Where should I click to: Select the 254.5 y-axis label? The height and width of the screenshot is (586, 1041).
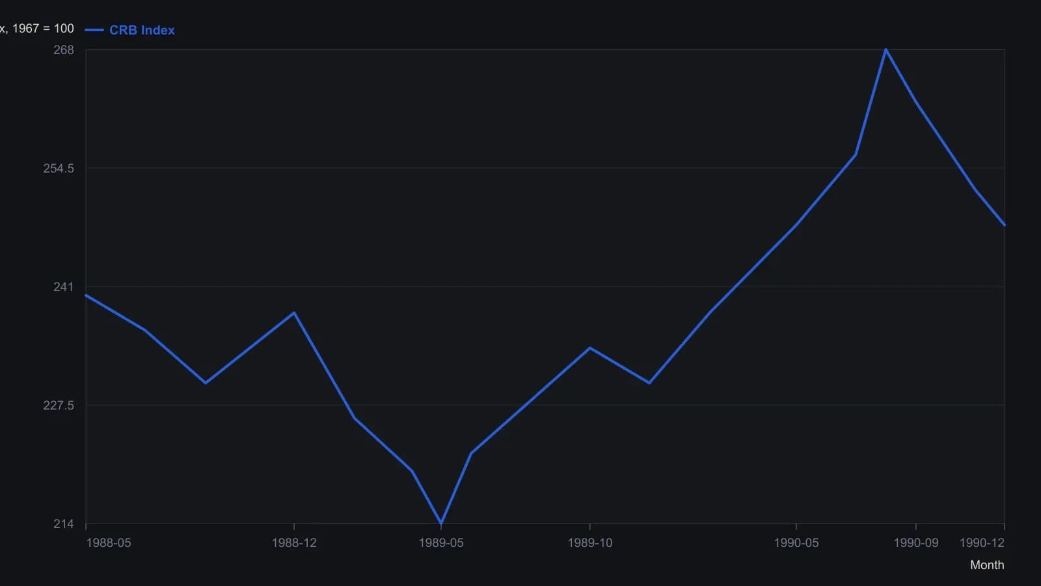(59, 169)
